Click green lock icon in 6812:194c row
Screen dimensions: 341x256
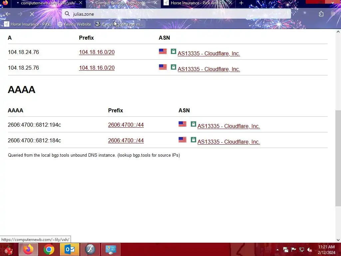pyautogui.click(x=193, y=124)
